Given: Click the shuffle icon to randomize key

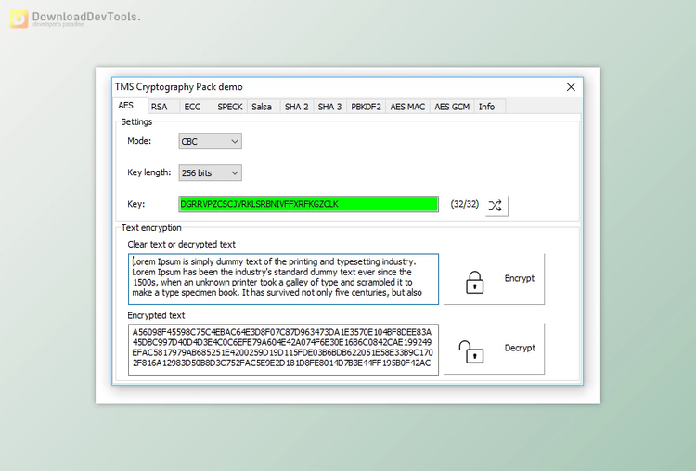Looking at the screenshot, I should coord(496,205).
